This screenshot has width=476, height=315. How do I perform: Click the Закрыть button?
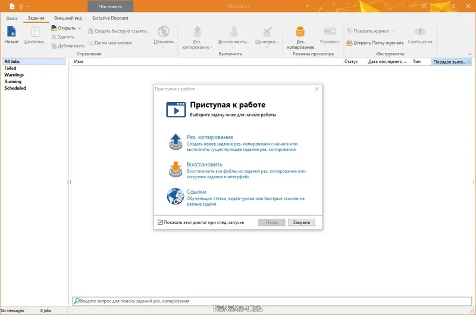pyautogui.click(x=302, y=222)
